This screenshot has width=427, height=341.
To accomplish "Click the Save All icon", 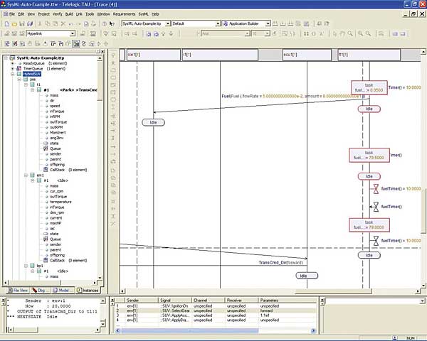I will [30, 24].
